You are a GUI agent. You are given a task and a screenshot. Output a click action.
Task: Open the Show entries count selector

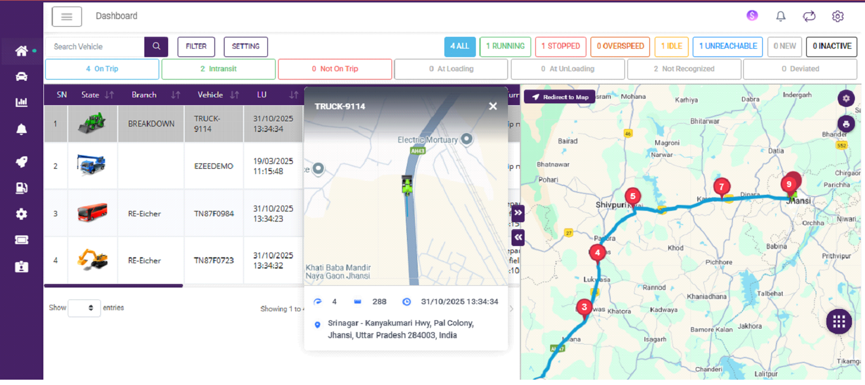point(84,308)
